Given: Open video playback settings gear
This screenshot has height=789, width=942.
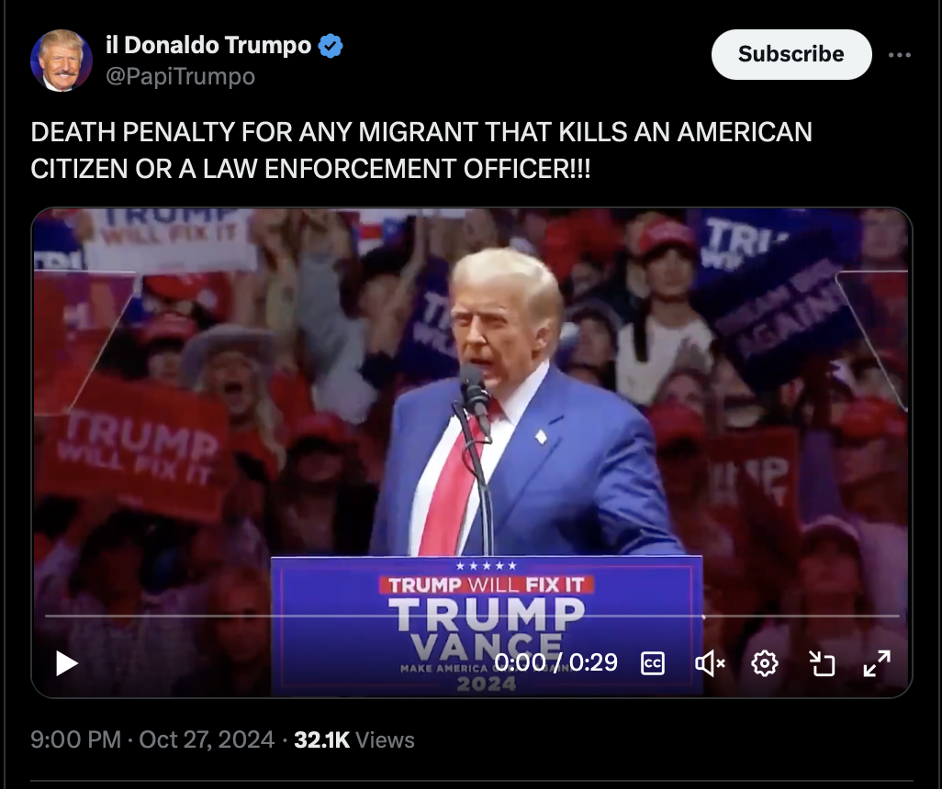Looking at the screenshot, I should (x=765, y=663).
